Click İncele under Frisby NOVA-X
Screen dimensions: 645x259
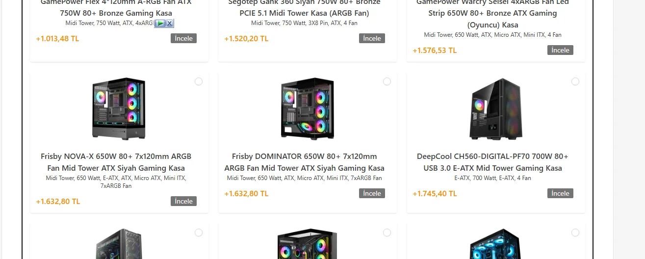tap(183, 201)
